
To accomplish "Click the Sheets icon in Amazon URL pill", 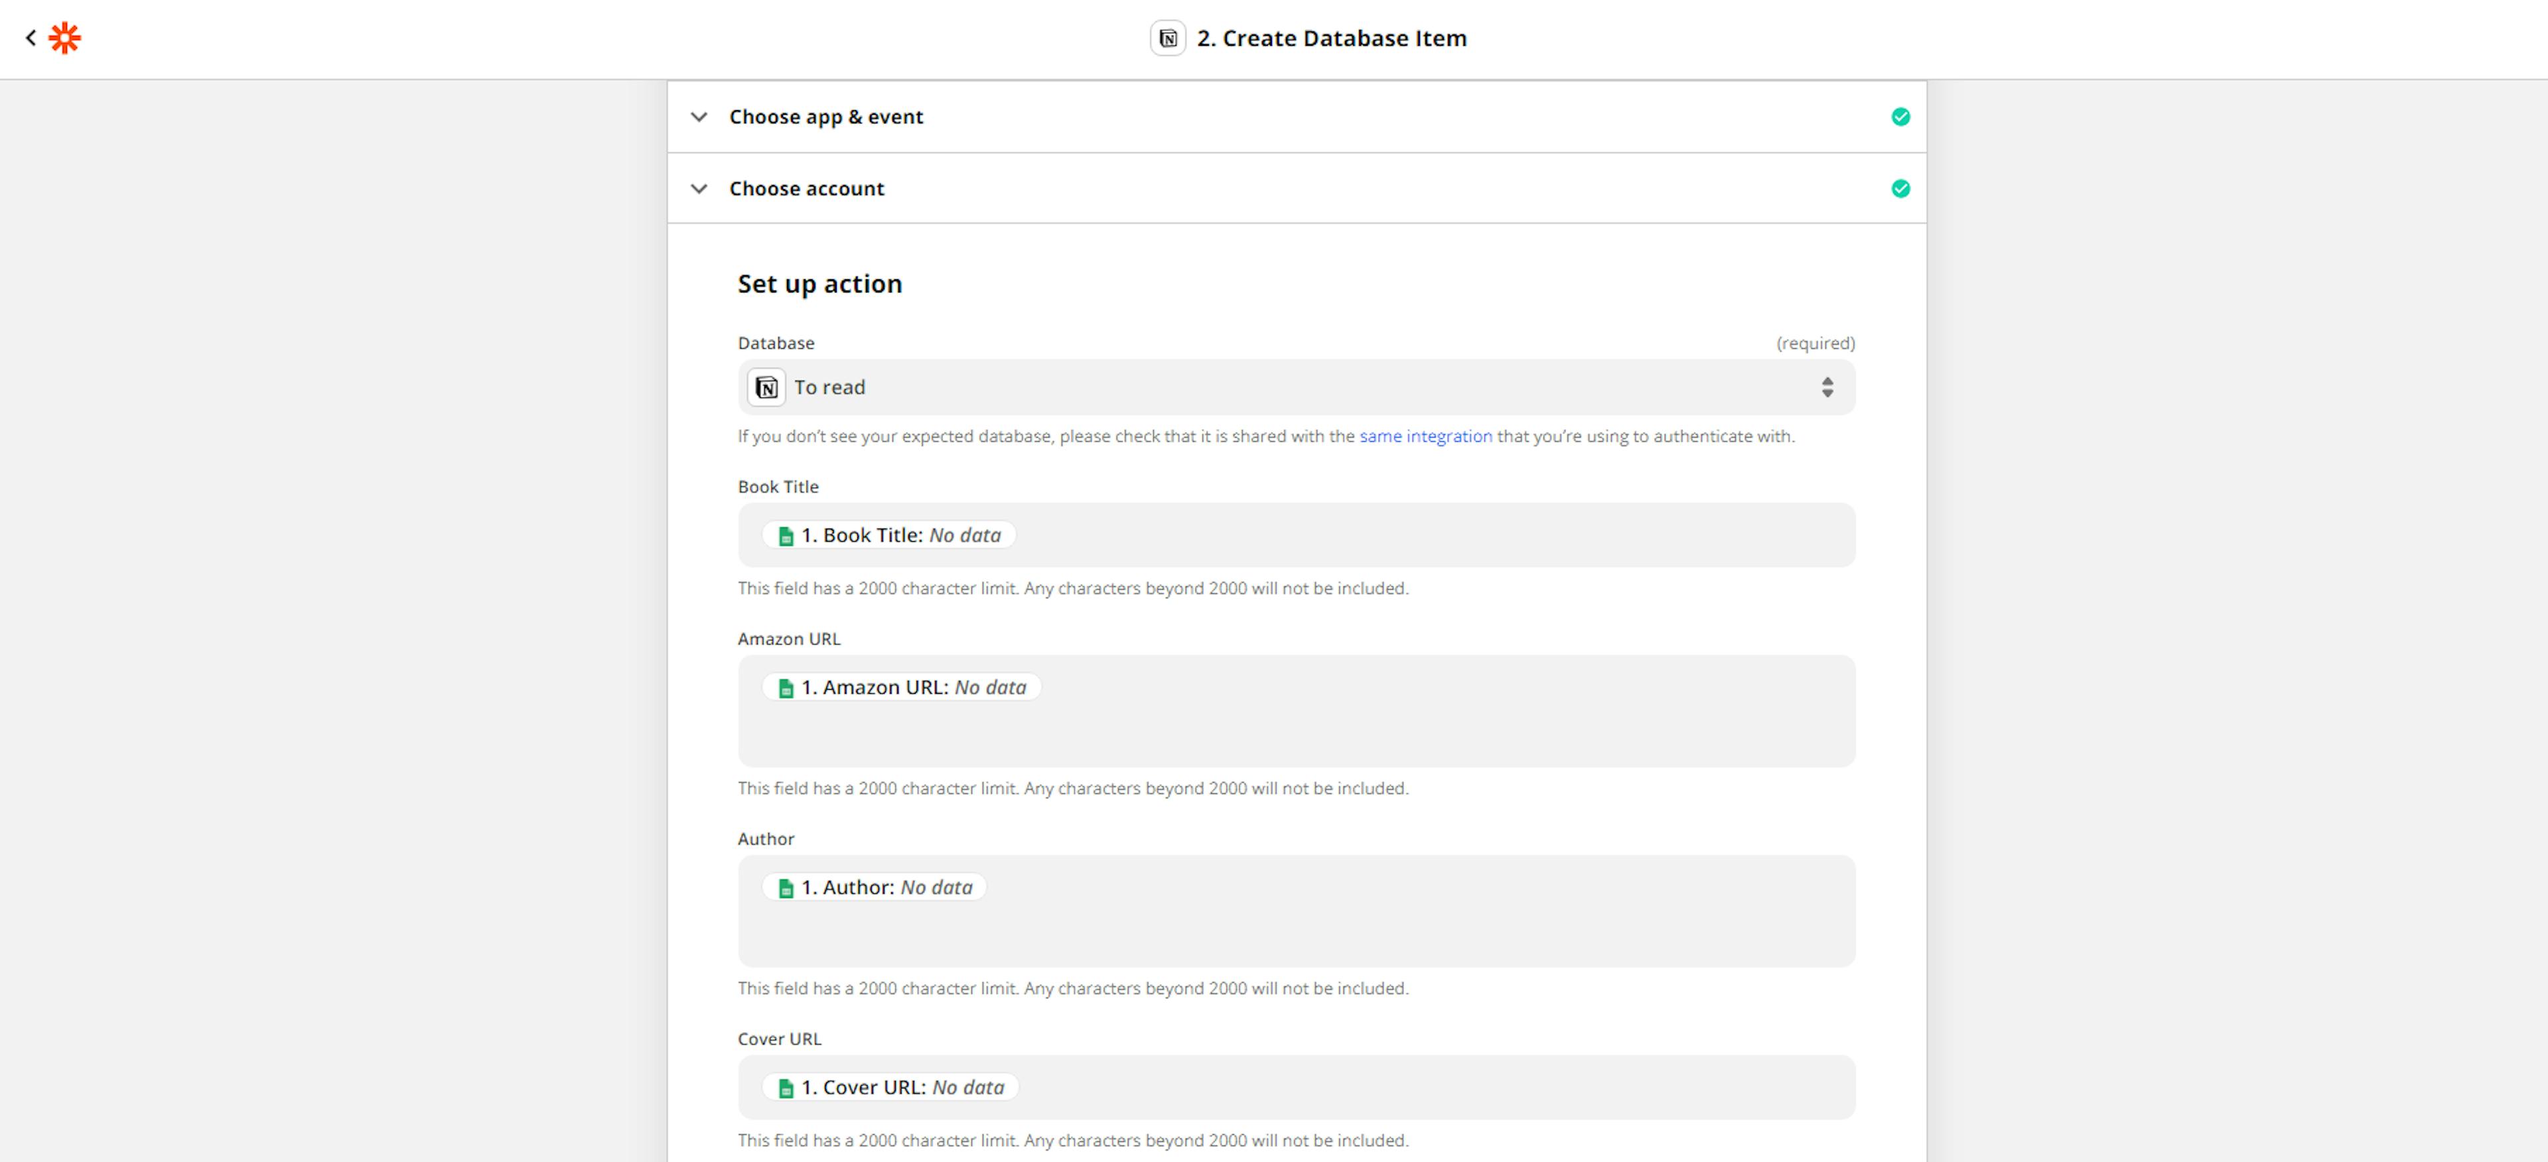I will pyautogui.click(x=786, y=688).
